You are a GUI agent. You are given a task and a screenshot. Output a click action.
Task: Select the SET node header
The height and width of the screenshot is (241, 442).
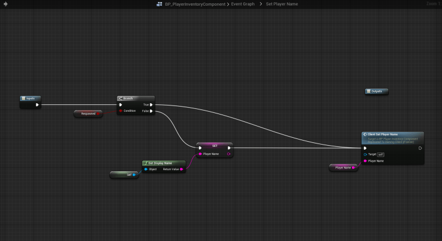coord(214,145)
